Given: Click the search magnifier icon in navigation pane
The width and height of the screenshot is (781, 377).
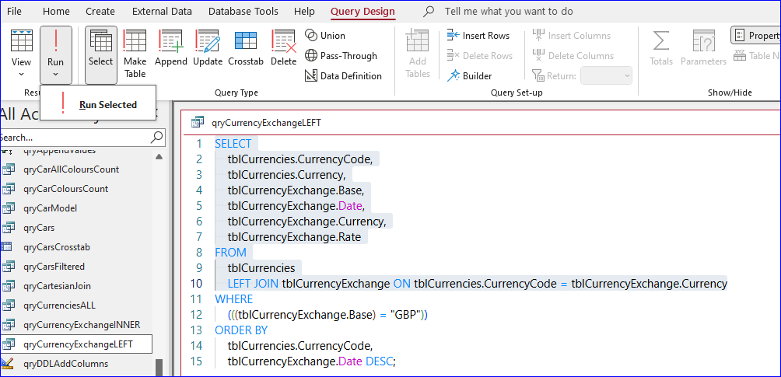Looking at the screenshot, I should click(157, 137).
